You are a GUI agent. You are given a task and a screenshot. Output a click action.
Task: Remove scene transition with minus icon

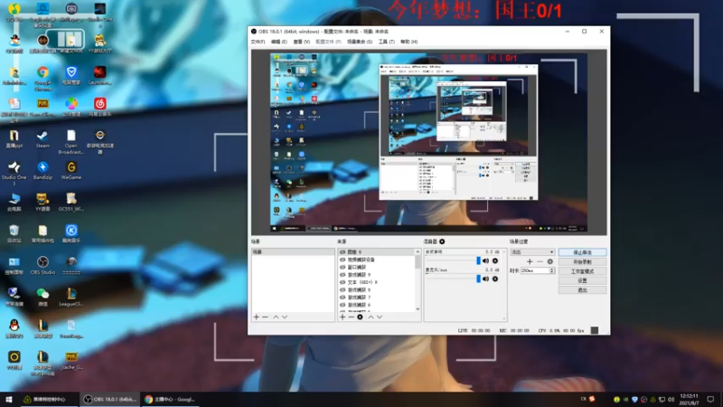coord(540,261)
